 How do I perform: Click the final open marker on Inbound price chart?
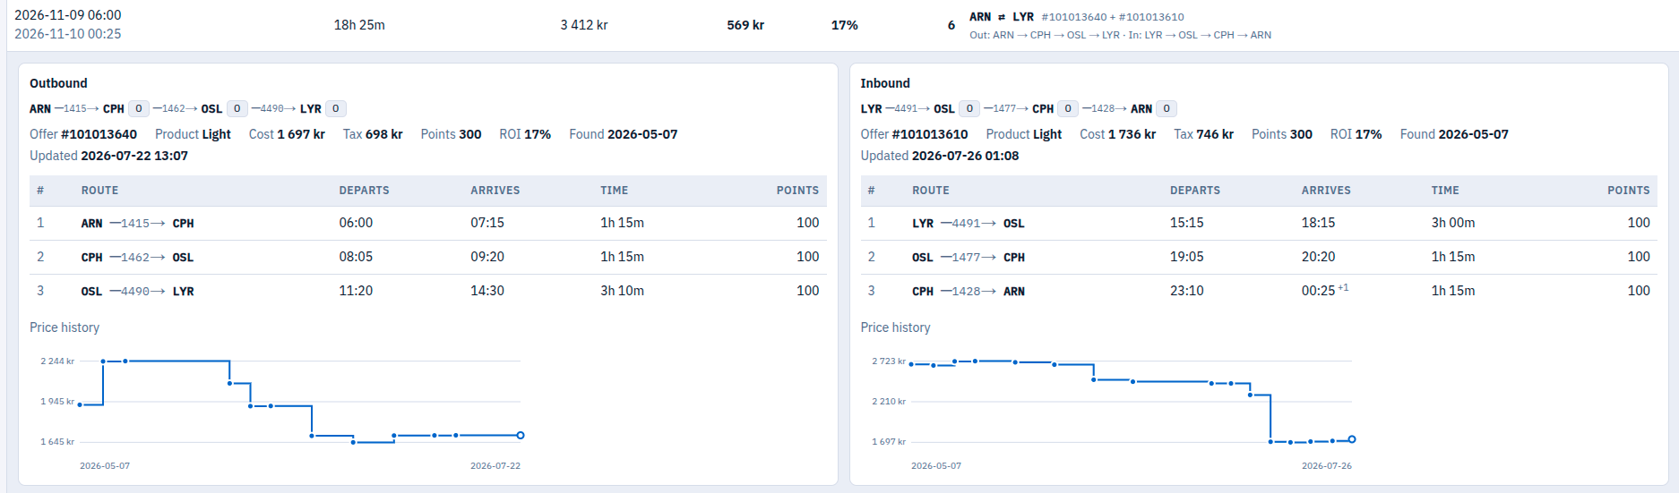coord(1352,439)
